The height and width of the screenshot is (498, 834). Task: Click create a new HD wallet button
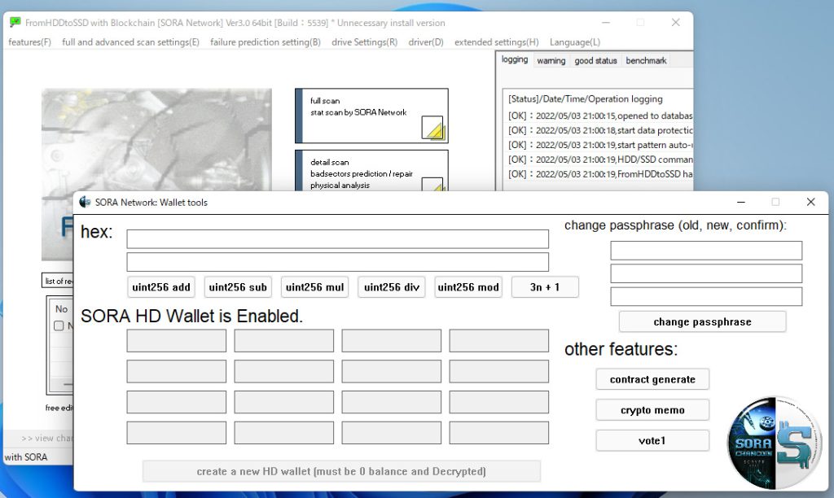(341, 471)
